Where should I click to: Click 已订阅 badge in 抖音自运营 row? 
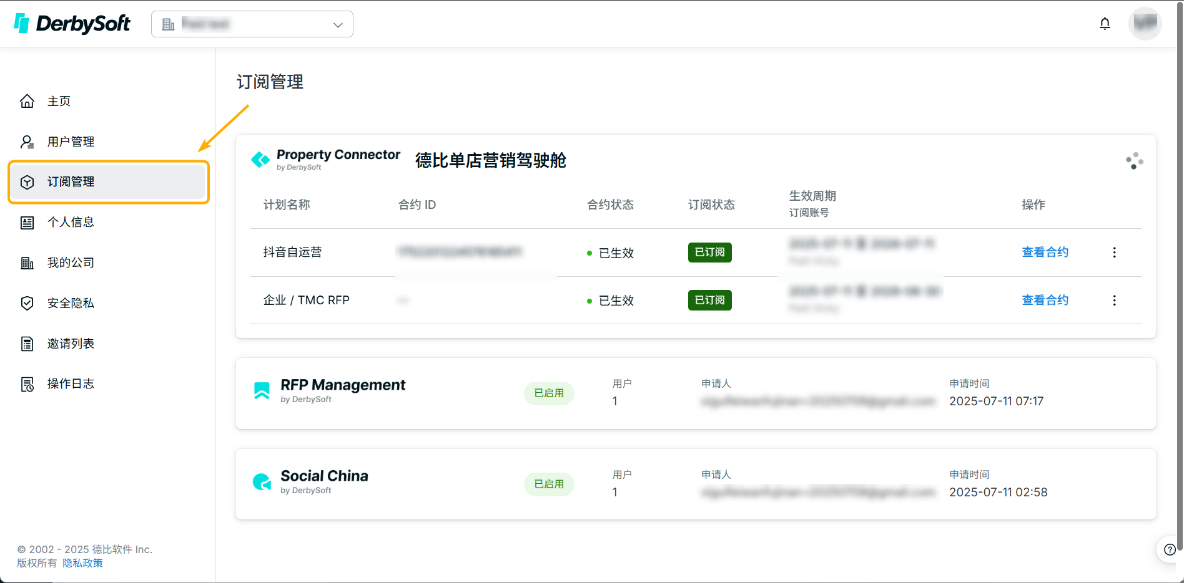(709, 252)
